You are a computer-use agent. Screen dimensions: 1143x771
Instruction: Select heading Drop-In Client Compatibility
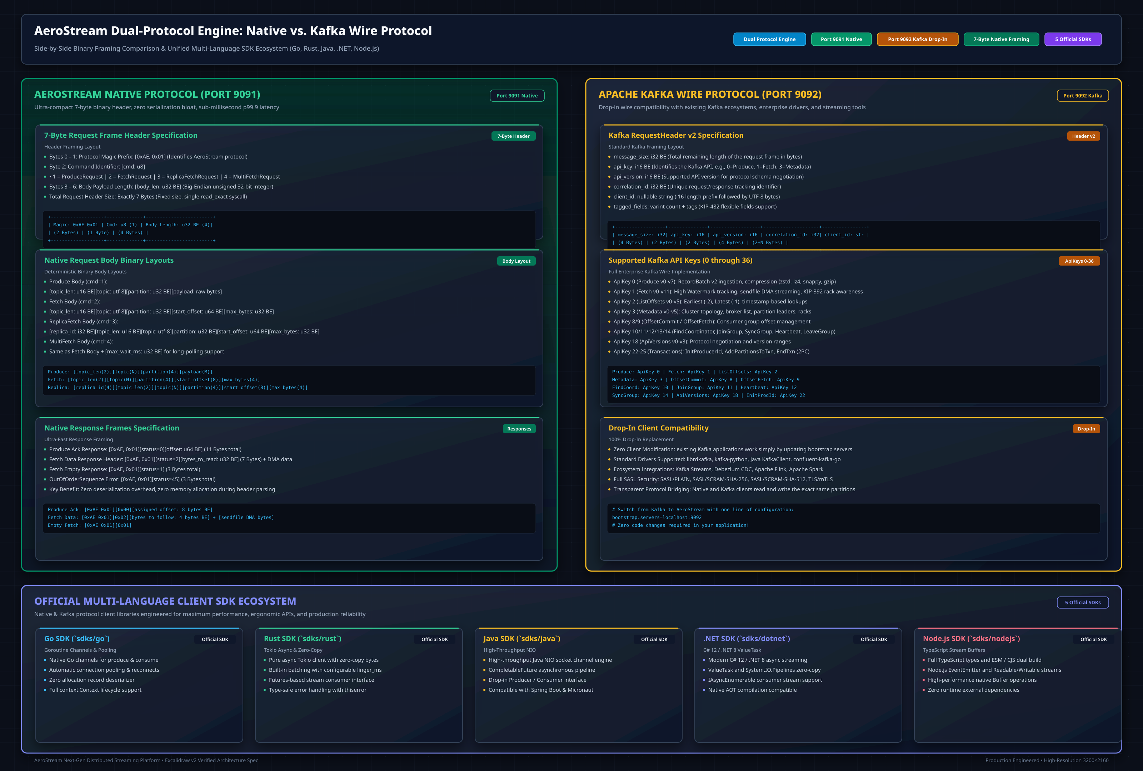658,428
